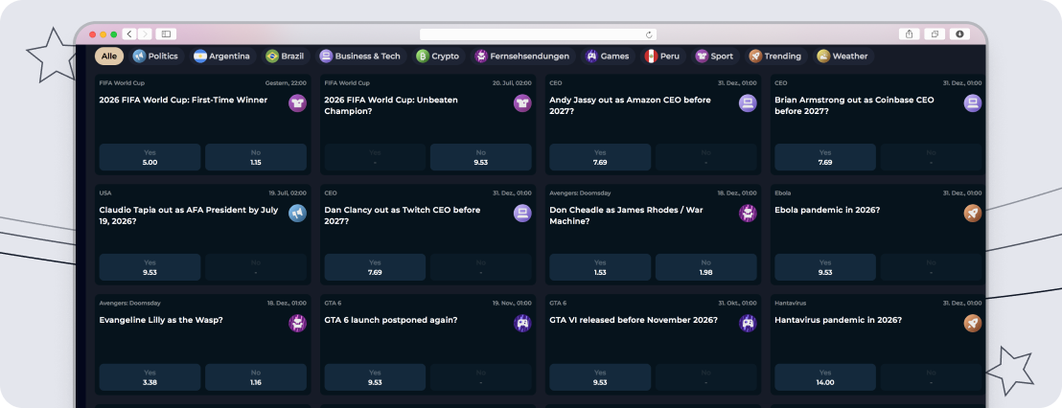Open 'Don Cheadle as James Rhodes' title
This screenshot has height=408, width=1062.
click(x=626, y=215)
